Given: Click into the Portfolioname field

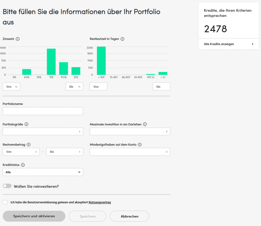Looking at the screenshot, I should [43, 111].
